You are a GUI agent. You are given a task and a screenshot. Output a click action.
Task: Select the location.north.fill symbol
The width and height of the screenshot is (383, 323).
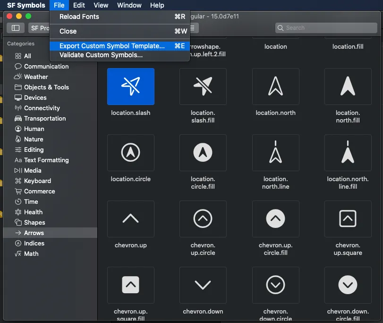tap(348, 87)
